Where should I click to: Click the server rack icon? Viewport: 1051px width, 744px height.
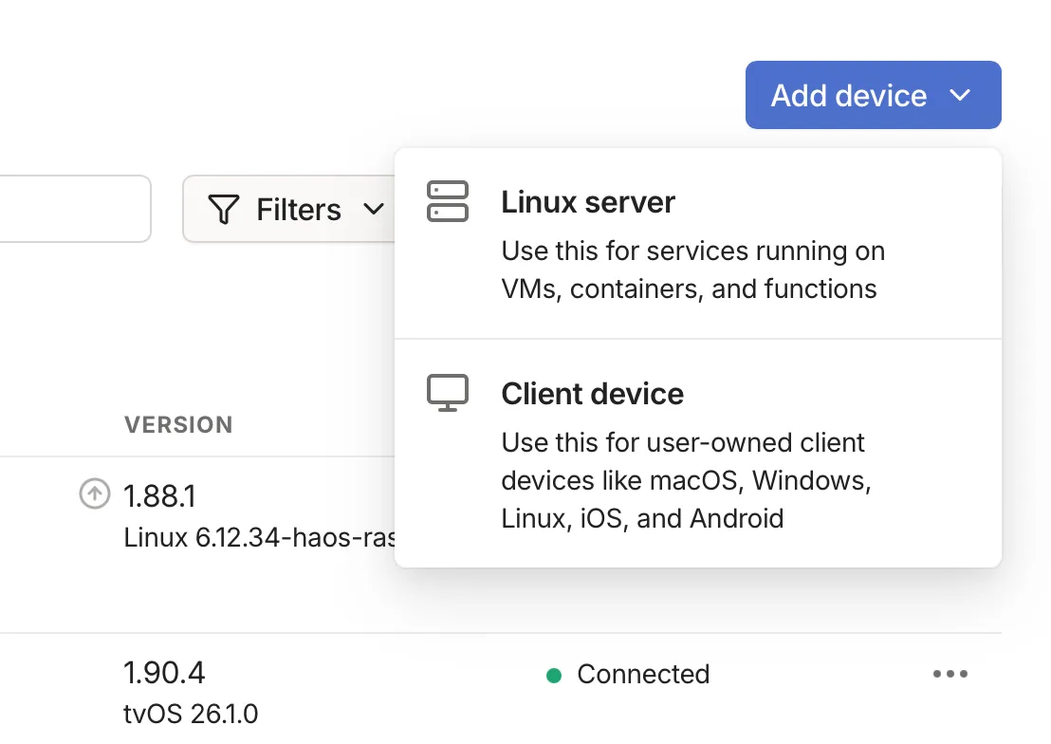448,201
